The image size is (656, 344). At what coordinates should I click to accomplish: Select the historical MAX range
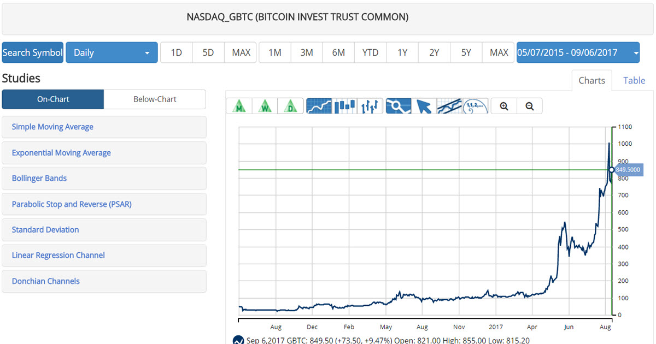pos(499,52)
